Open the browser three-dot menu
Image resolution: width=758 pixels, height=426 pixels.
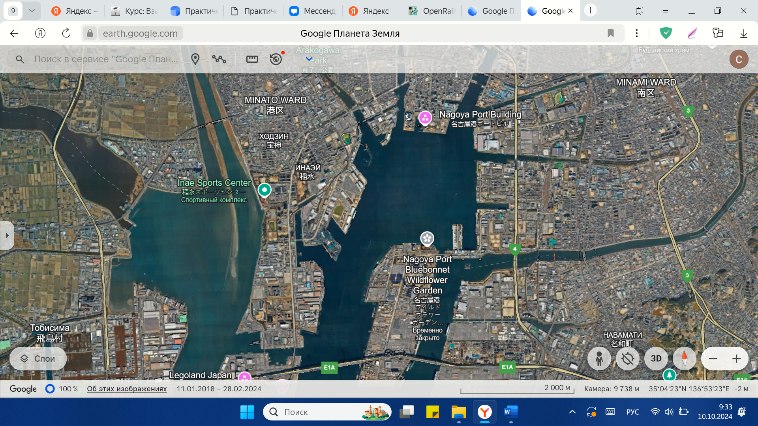[637, 34]
